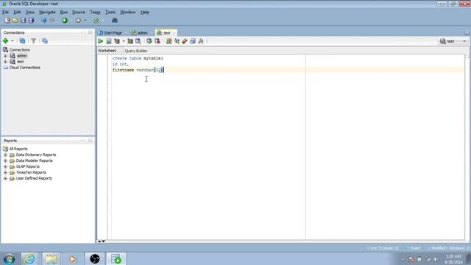
Task: Open dropdown arrow next to Explain Plan icon
Action: 124,41
